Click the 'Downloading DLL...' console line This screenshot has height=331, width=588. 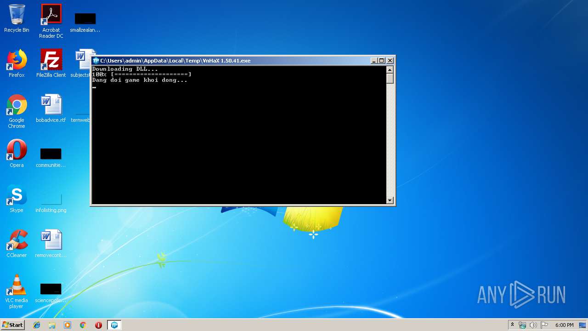(x=125, y=69)
